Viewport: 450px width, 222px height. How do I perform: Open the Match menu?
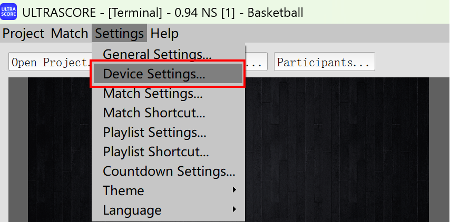coord(69,34)
